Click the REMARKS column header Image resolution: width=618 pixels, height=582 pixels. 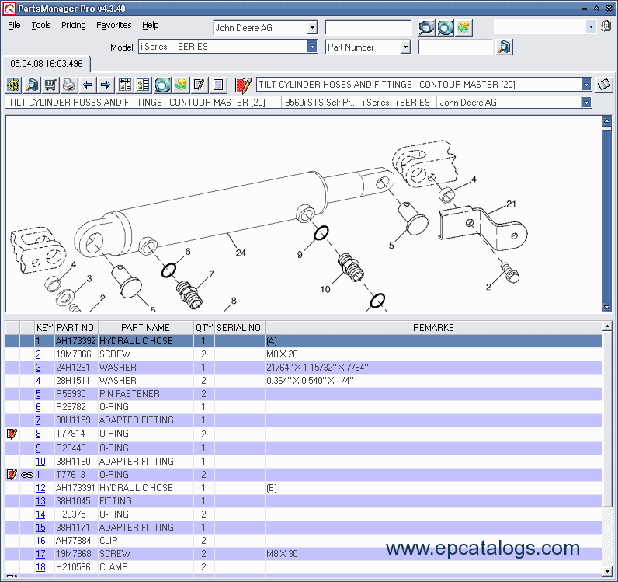[x=433, y=327]
